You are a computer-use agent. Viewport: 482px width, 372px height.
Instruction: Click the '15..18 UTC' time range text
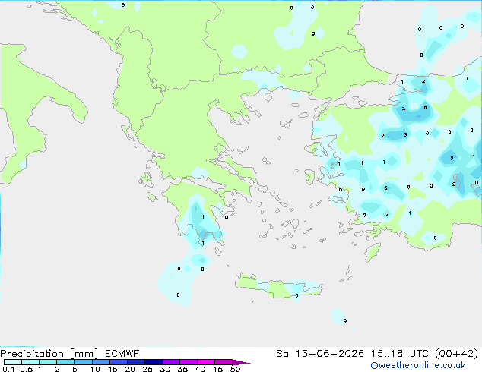point(400,354)
